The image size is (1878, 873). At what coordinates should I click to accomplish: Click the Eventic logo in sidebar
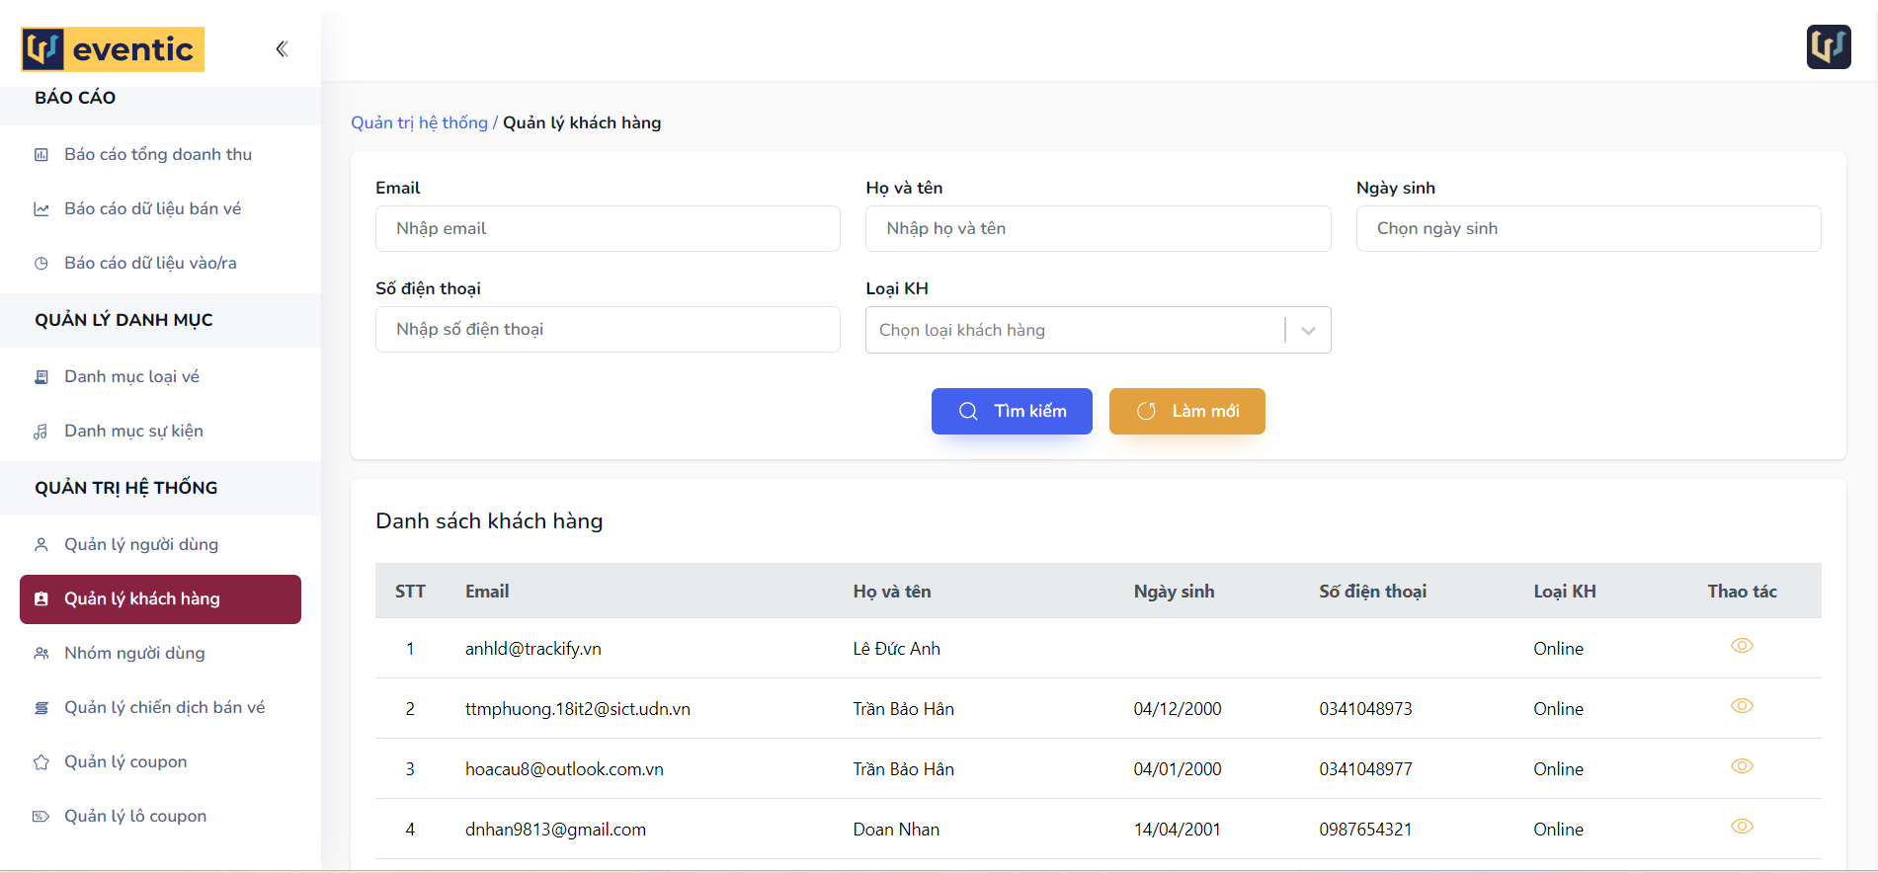113,49
